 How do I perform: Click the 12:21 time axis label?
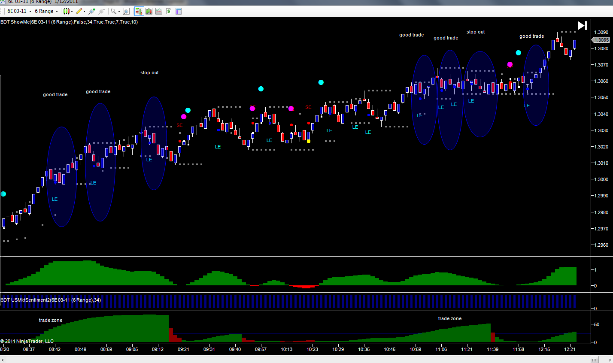(570, 349)
